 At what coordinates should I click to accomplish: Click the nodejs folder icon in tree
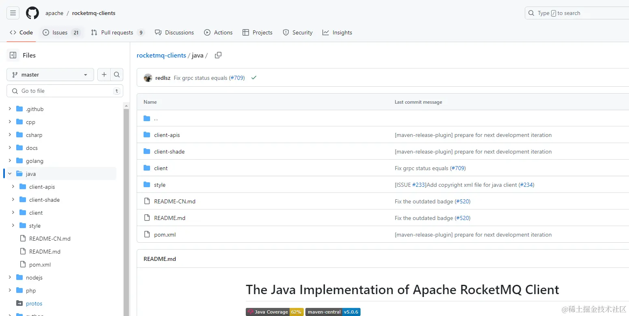point(19,278)
